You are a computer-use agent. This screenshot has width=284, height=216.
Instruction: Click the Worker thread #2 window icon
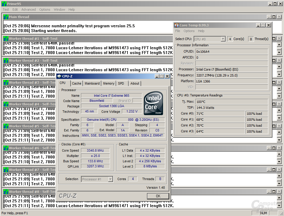click(x=6, y=61)
